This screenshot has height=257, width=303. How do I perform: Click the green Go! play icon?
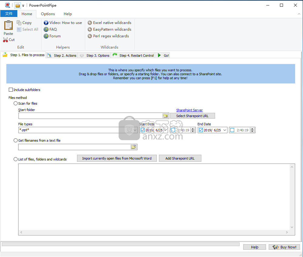[x=159, y=55]
